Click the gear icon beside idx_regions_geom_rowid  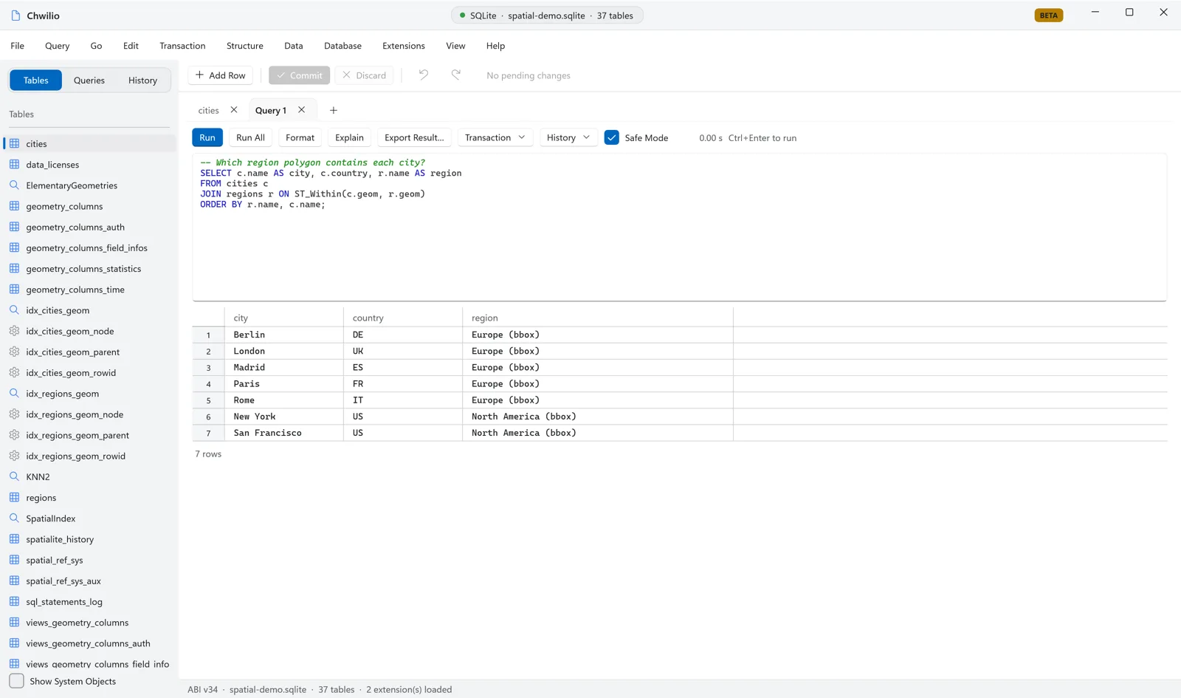[x=14, y=456]
